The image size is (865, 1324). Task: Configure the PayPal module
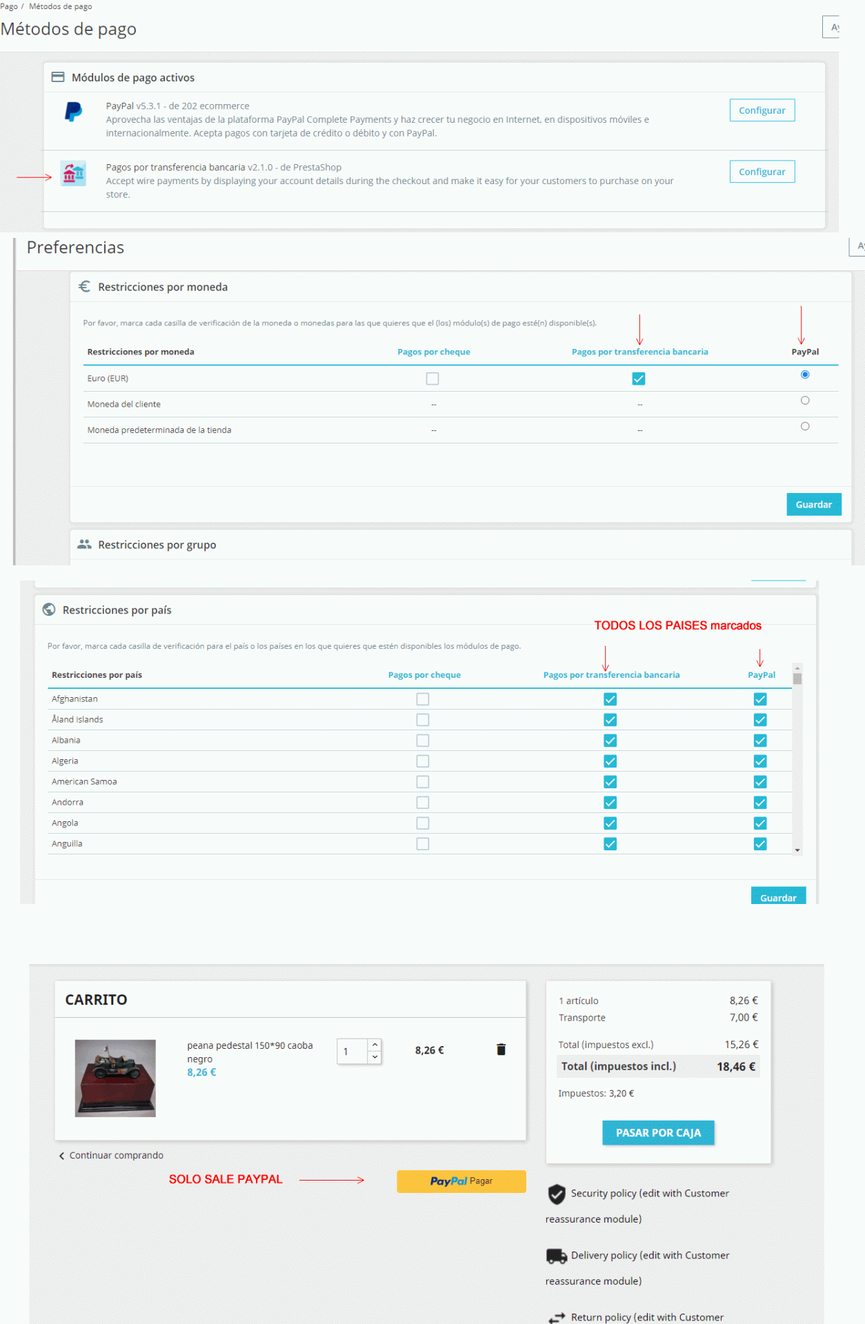tap(762, 110)
